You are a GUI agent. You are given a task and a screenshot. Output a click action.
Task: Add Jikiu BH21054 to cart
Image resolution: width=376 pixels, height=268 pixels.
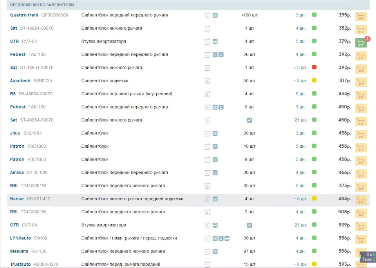361,135
